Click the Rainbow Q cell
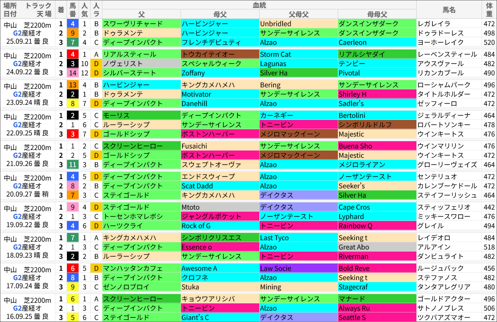497x322 pixels. 377,226
